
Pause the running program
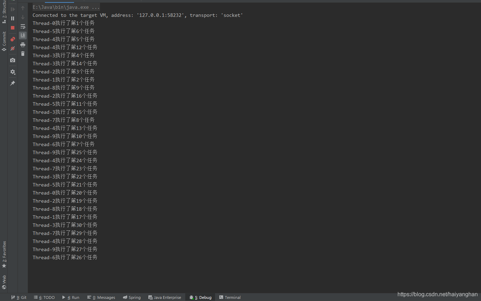13,18
